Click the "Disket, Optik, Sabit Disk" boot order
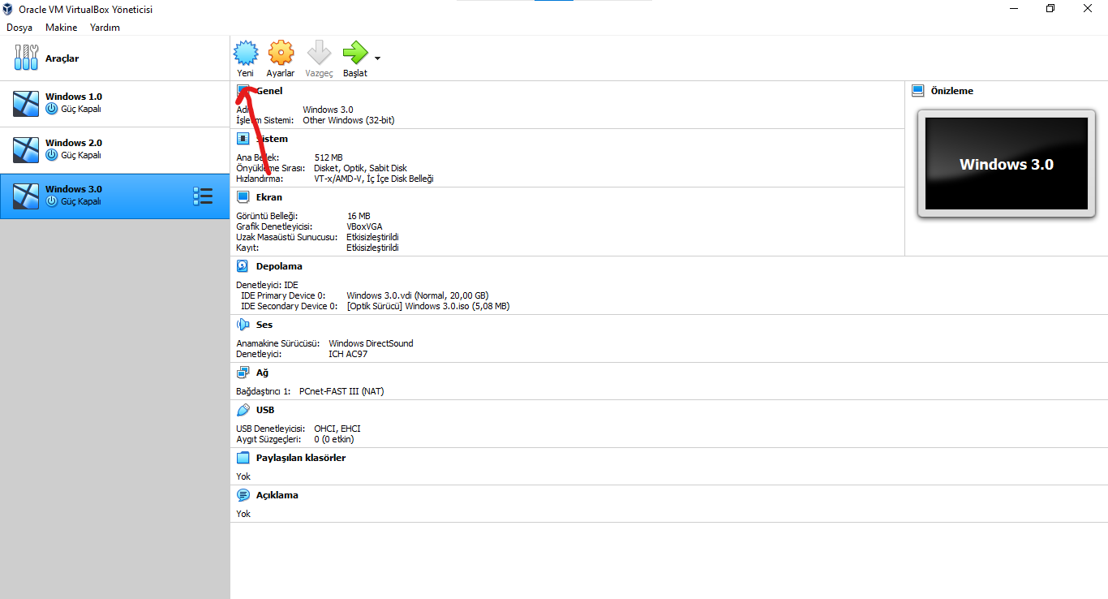1108x599 pixels. click(x=361, y=168)
